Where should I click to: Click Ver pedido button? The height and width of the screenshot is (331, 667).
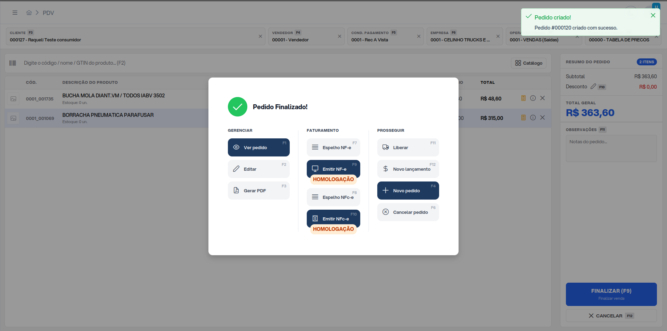coord(259,147)
